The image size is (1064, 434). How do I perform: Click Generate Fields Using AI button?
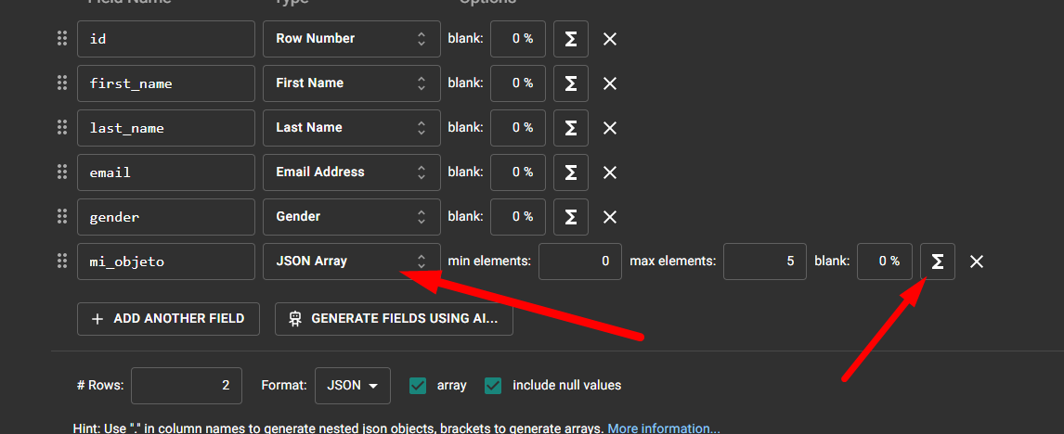[x=394, y=318]
